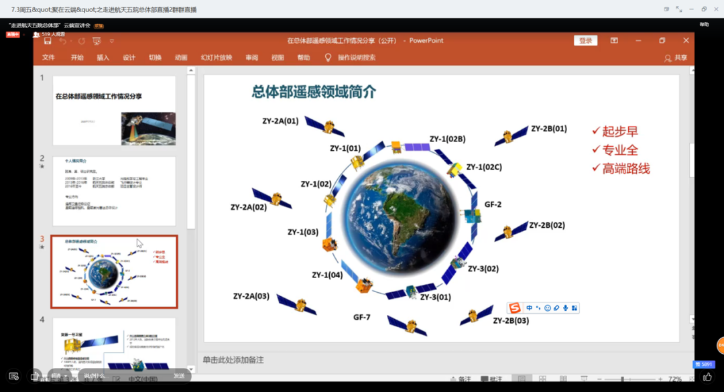Viewport: 724px width, 392px height.
Task: Click the microphone icon on Sogou toolbar
Action: [x=565, y=308]
